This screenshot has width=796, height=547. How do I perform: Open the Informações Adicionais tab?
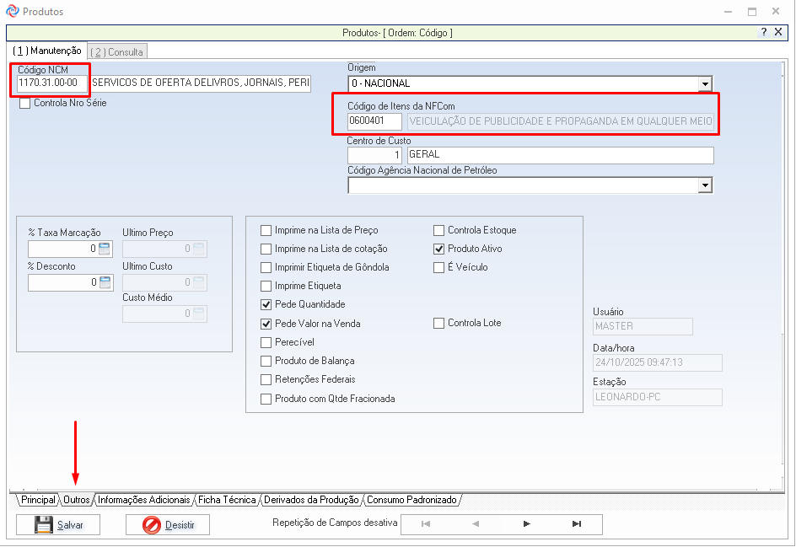click(x=144, y=500)
